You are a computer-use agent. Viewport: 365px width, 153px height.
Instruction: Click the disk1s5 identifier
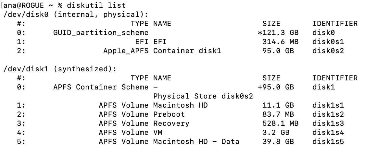(328, 142)
